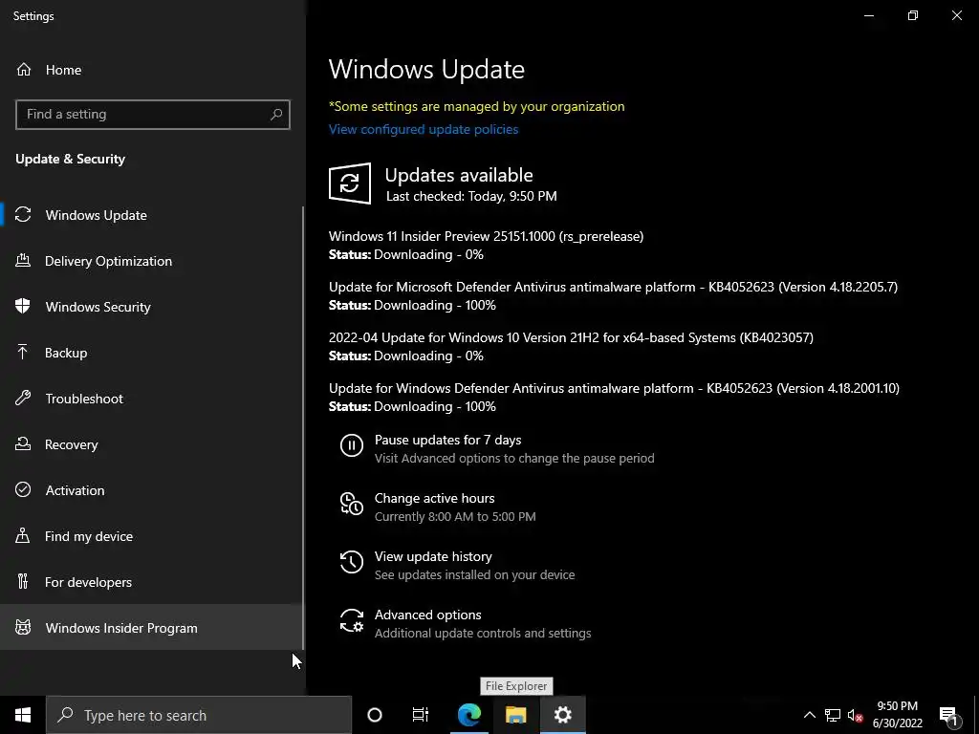Viewport: 979px width, 734px height.
Task: Select Backup in the sidebar
Action: click(152, 353)
